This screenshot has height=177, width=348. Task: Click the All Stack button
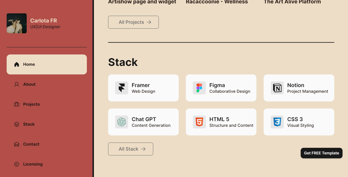(x=130, y=149)
